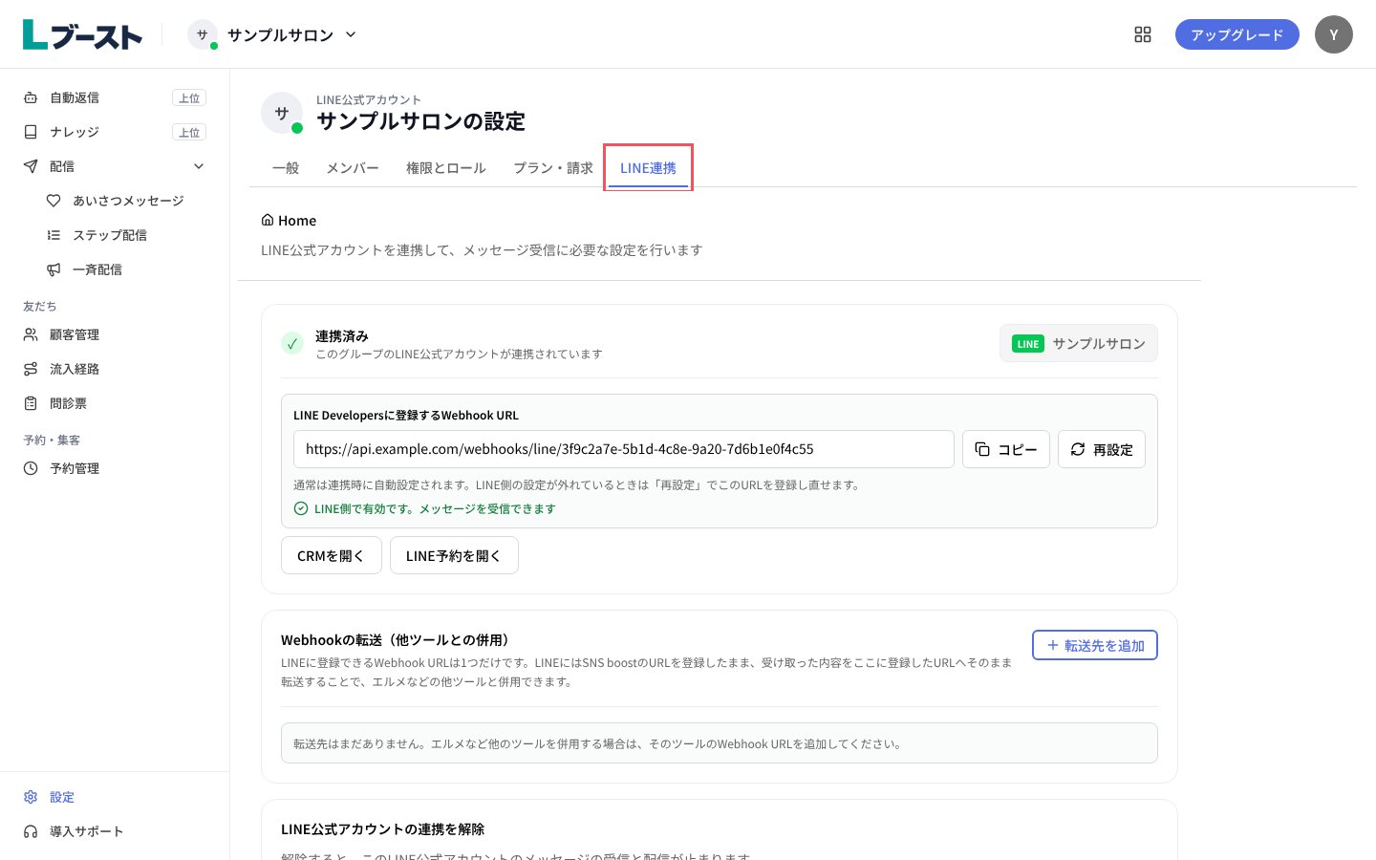The image size is (1376, 860).
Task: Open the apps grid icon in header
Action: 1143,34
